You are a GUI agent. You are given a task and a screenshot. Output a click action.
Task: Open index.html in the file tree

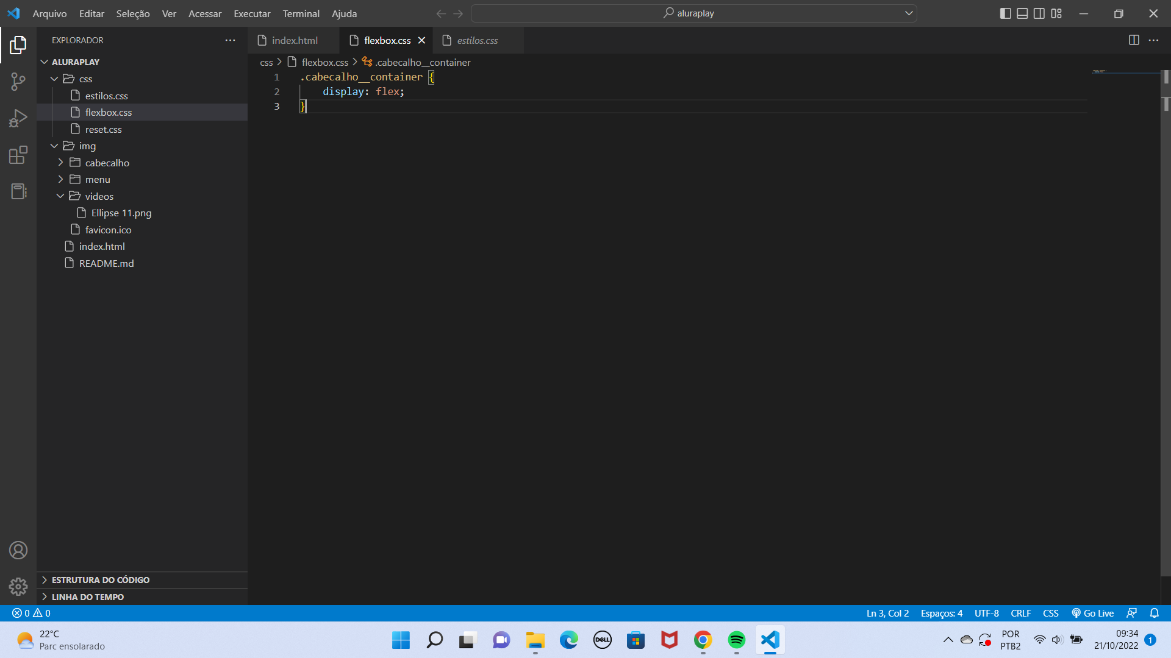[x=142, y=246]
